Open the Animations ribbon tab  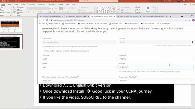42,4
